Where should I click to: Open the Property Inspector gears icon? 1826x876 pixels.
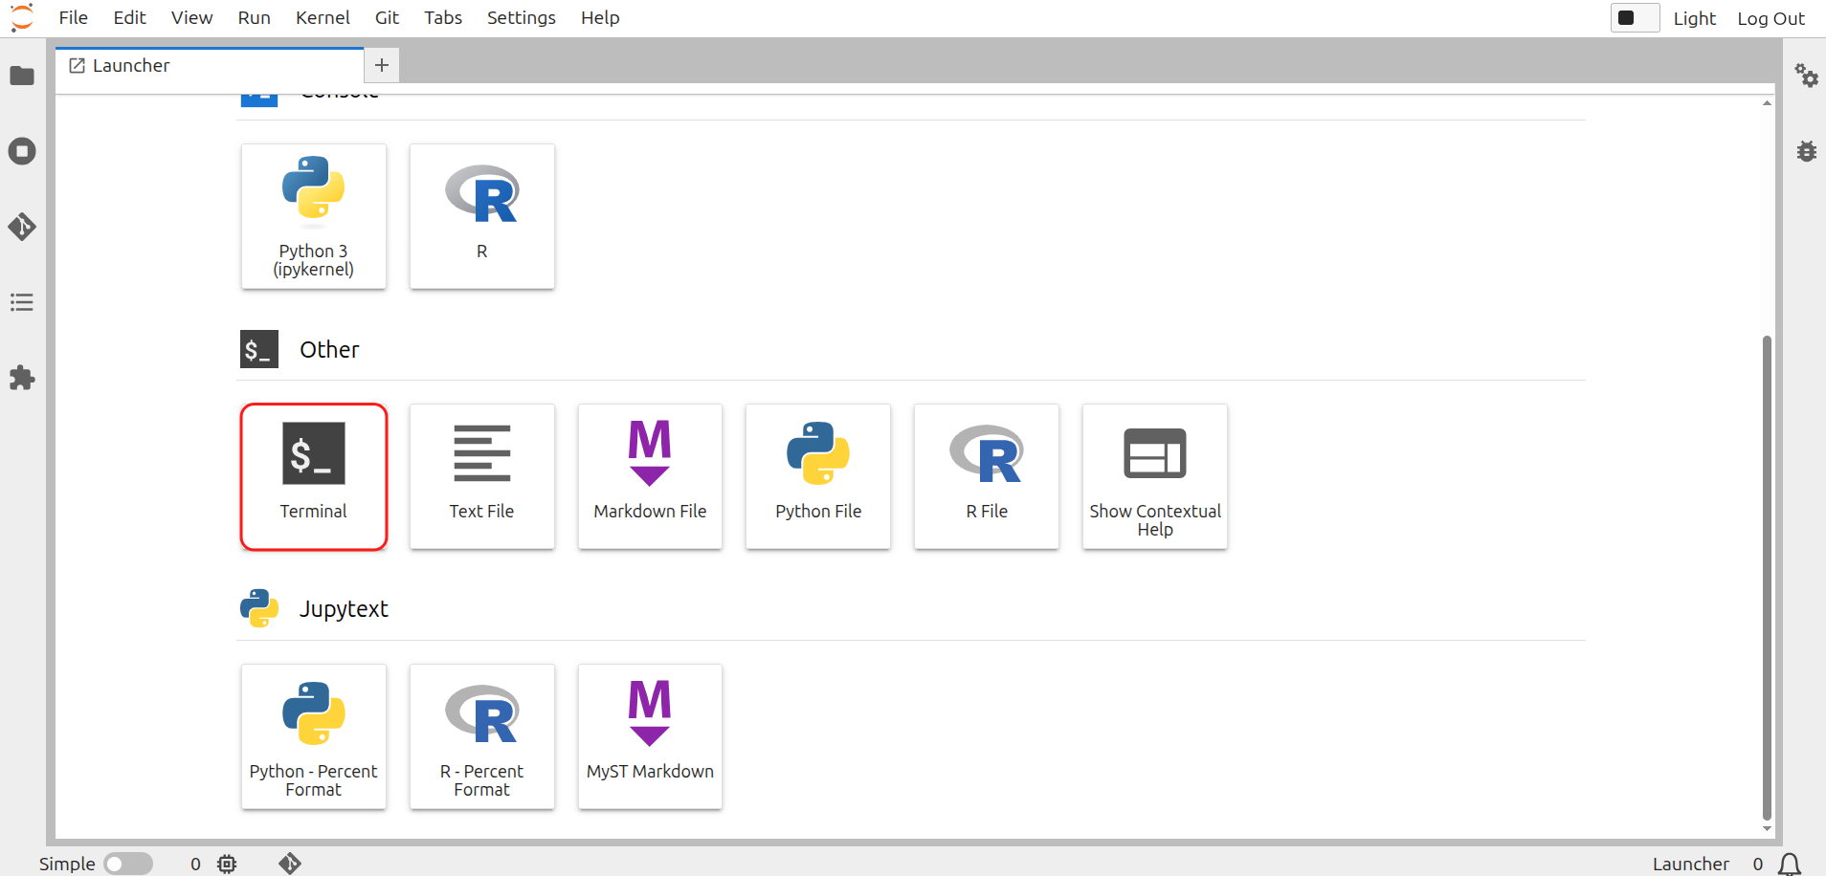pos(1806,76)
